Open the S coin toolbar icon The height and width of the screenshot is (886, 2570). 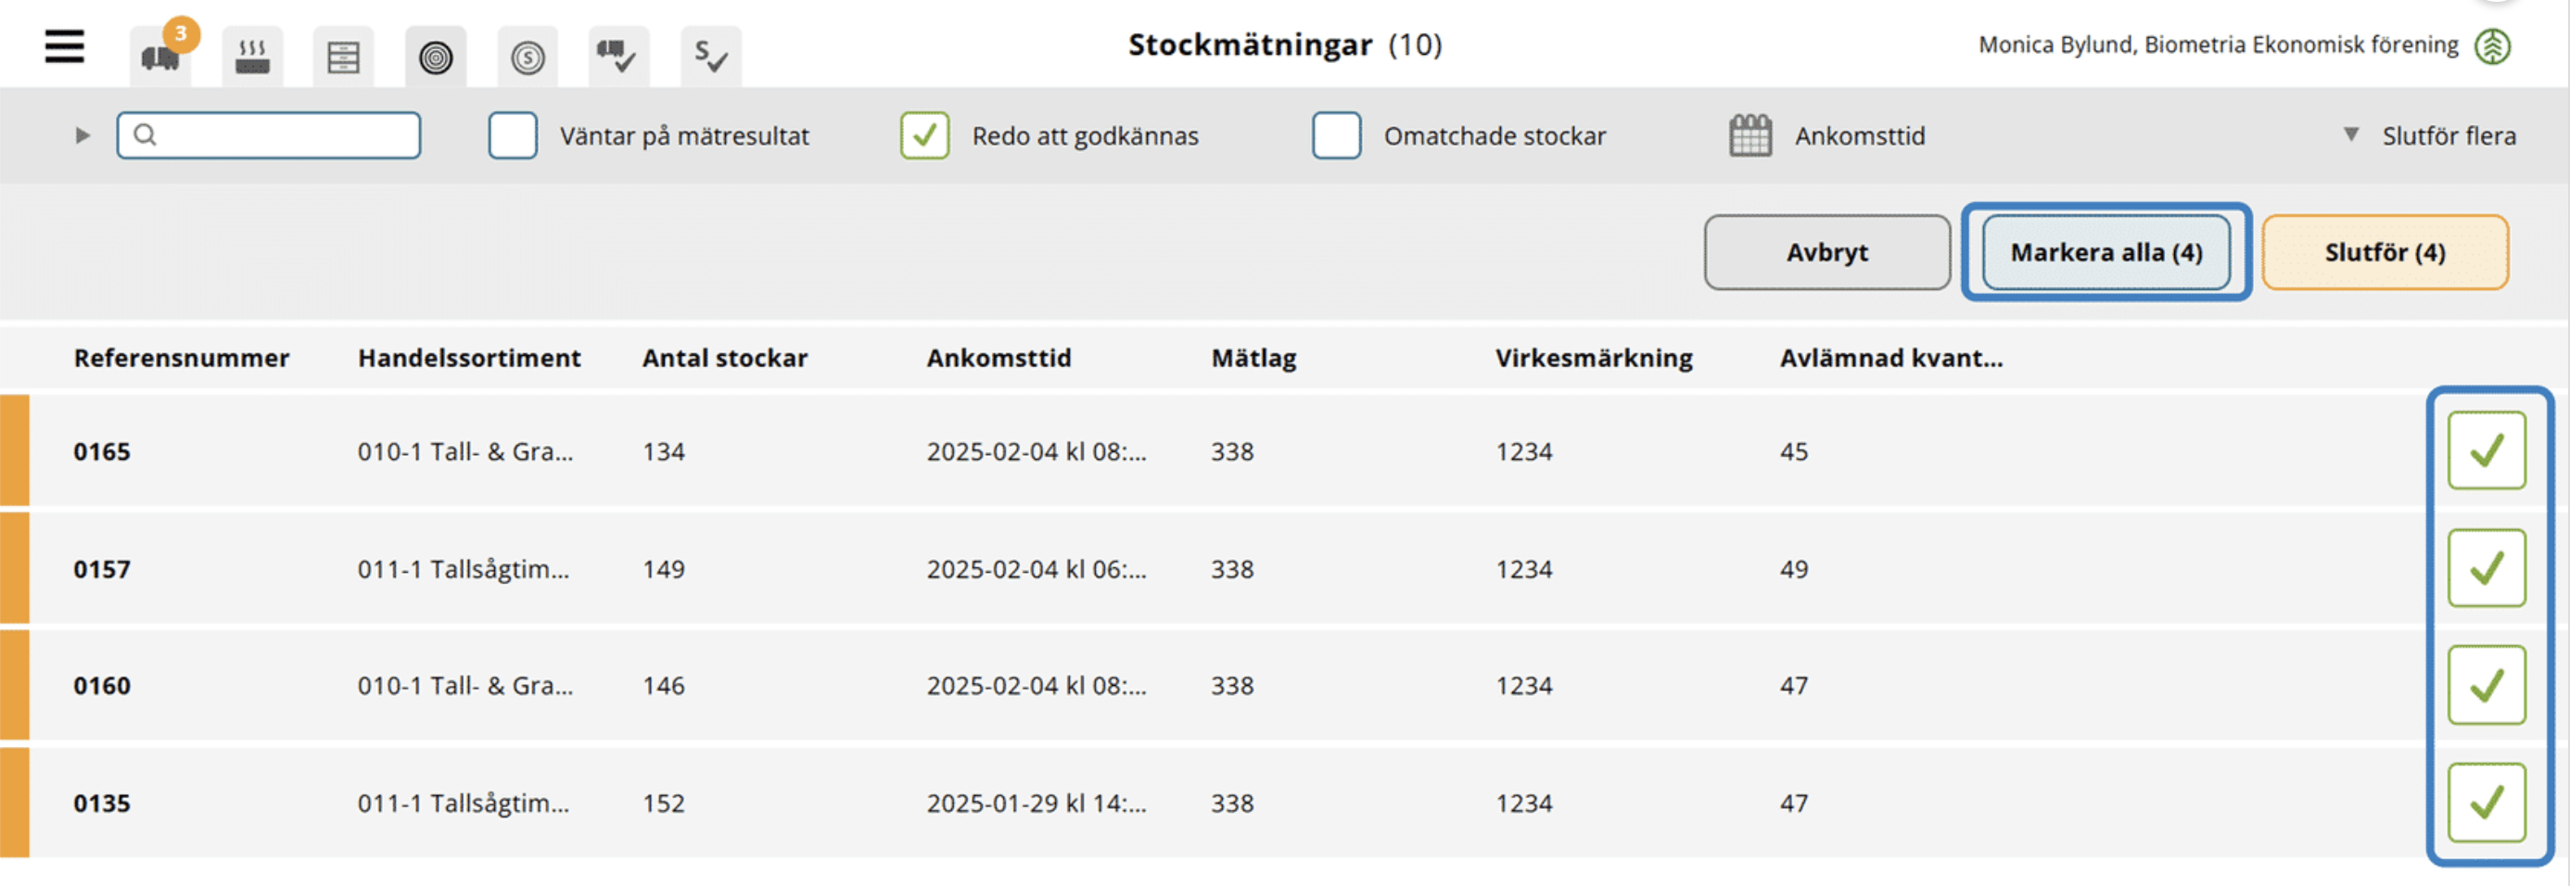528,56
